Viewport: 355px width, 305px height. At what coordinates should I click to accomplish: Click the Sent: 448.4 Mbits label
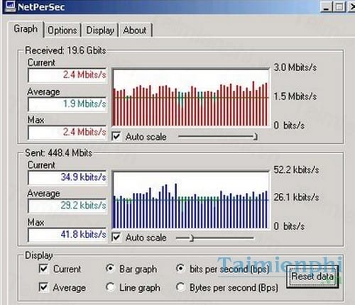pyautogui.click(x=58, y=153)
